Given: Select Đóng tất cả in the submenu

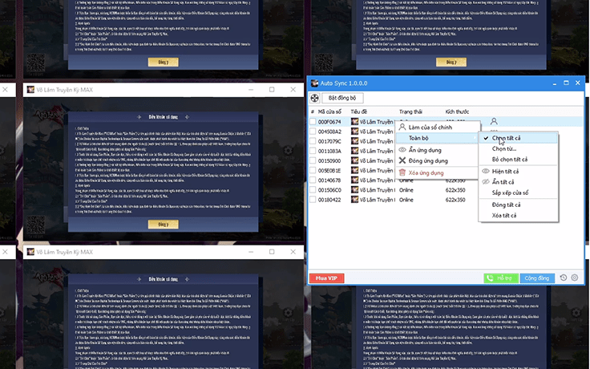Looking at the screenshot, I should (x=518, y=205).
